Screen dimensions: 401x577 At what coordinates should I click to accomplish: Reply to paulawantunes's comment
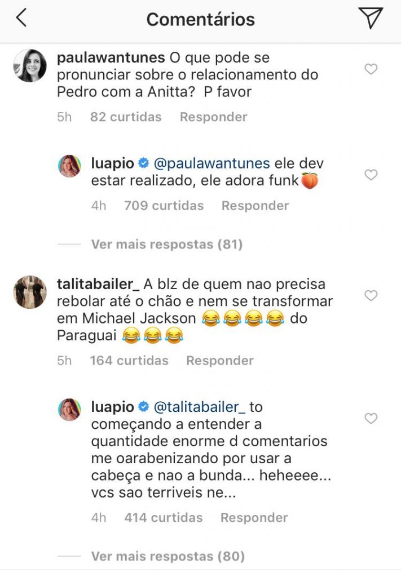(213, 117)
